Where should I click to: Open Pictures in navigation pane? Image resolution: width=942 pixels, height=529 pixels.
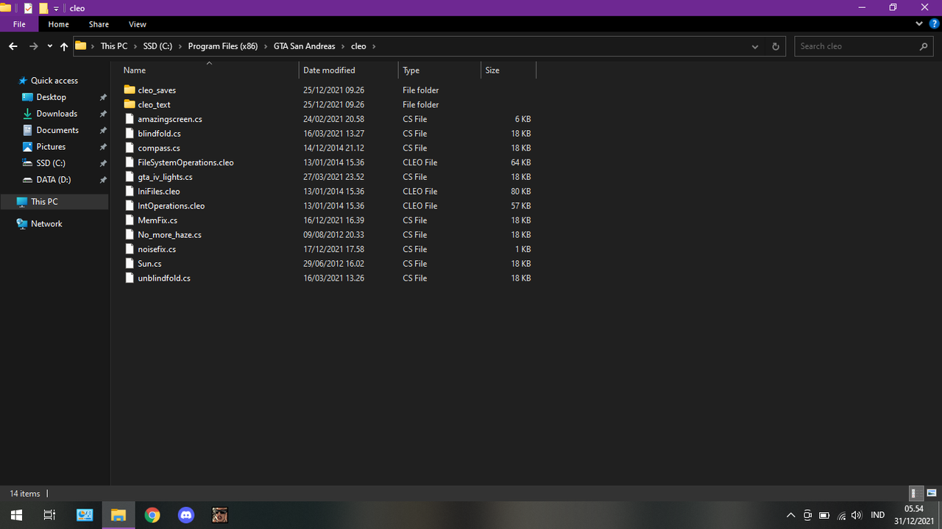coord(51,147)
